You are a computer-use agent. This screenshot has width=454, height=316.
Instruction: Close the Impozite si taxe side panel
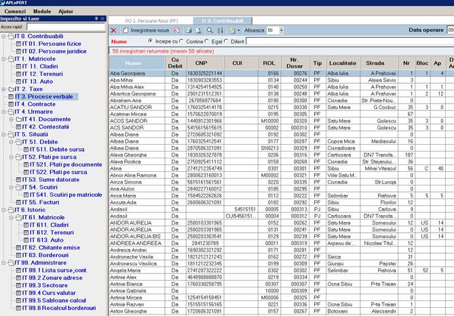click(x=102, y=19)
